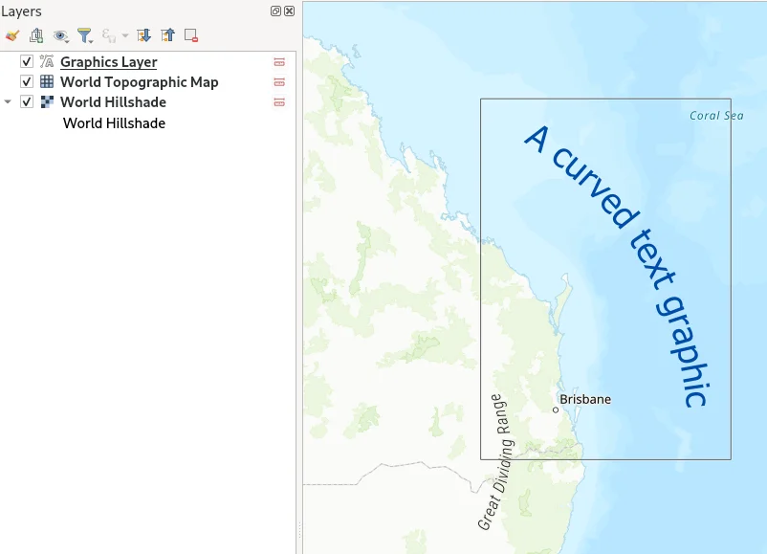This screenshot has height=554, width=767.
Task: Select the Graphics Layer entry
Action: click(x=108, y=62)
